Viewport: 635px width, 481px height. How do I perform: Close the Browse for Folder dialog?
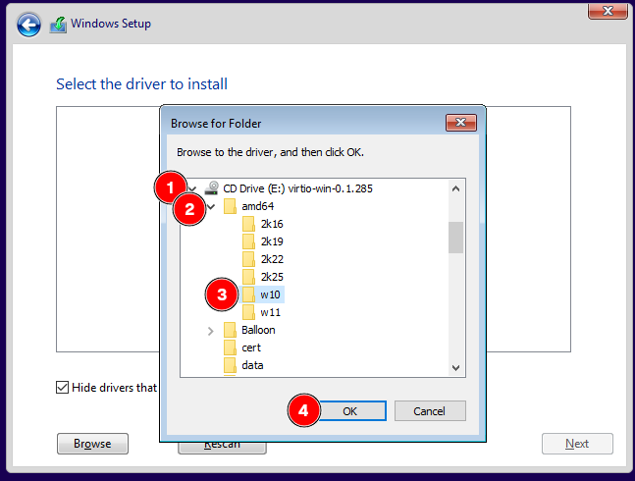click(x=461, y=123)
